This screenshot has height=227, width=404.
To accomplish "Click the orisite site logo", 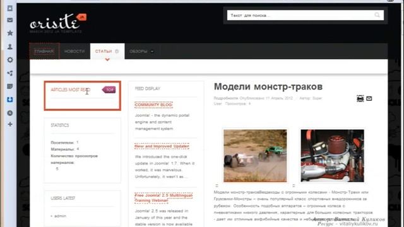I will coord(58,23).
